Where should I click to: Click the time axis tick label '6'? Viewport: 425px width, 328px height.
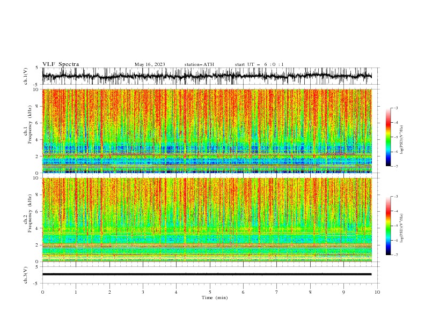pyautogui.click(x=243, y=292)
